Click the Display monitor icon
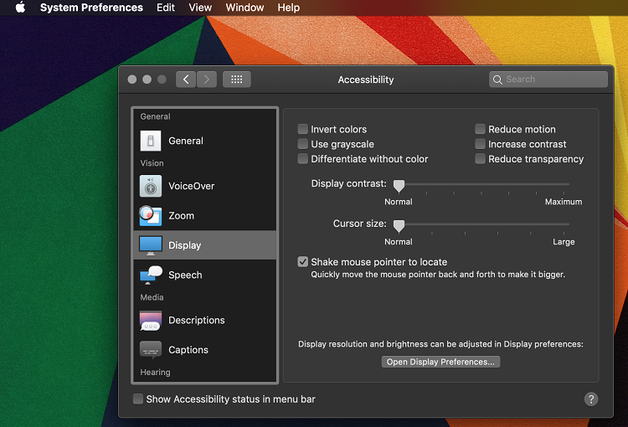This screenshot has height=427, width=628. pyautogui.click(x=151, y=245)
